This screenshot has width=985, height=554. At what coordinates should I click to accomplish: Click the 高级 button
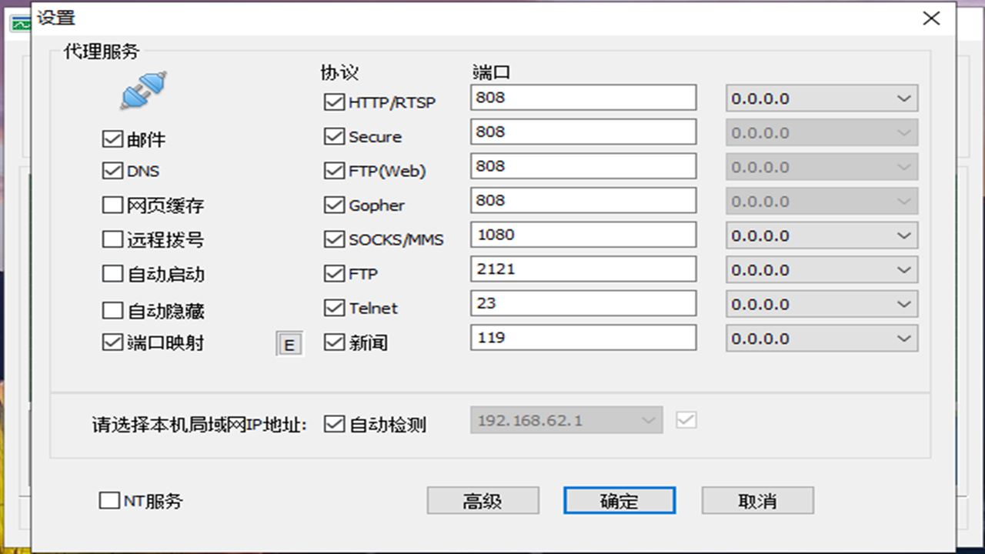(x=482, y=500)
